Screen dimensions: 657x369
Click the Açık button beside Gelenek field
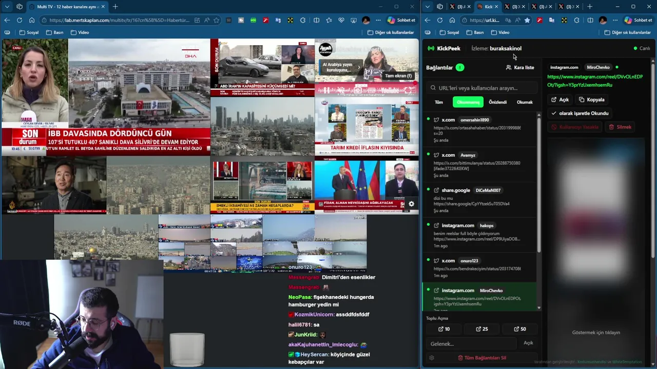[528, 343]
